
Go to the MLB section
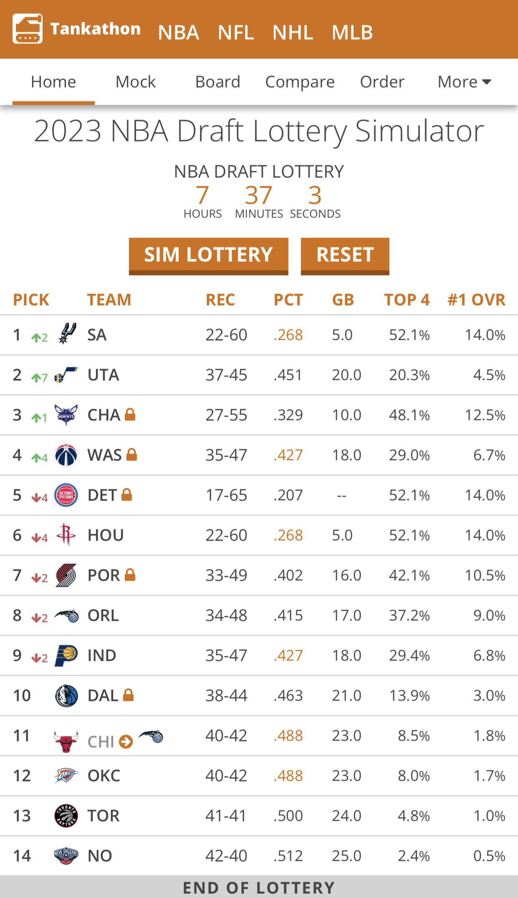click(x=352, y=32)
